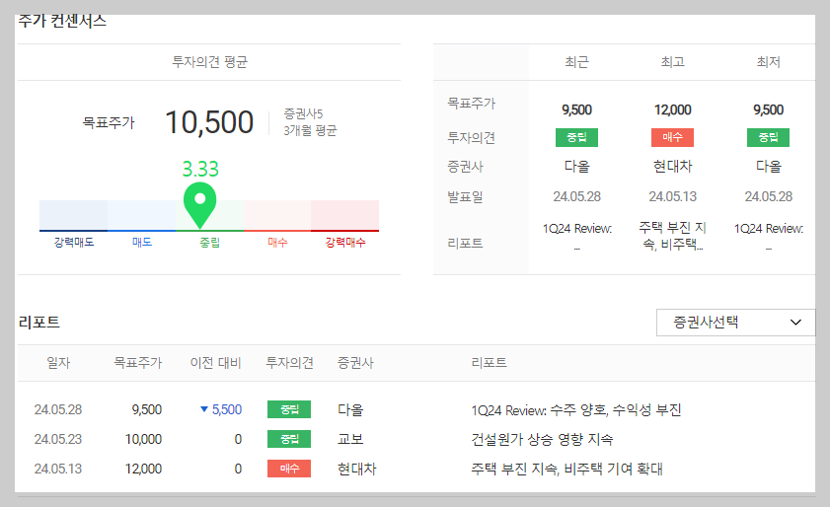This screenshot has height=507, width=830.
Task: Click the red 매수 badge in the 최고 column
Action: tap(673, 137)
